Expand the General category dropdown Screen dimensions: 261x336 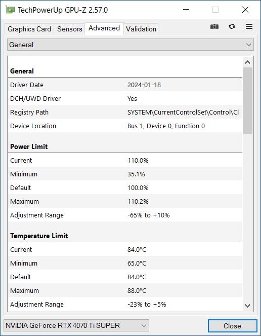click(x=130, y=45)
